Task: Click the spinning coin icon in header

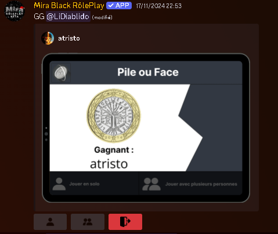Action: 61,73
